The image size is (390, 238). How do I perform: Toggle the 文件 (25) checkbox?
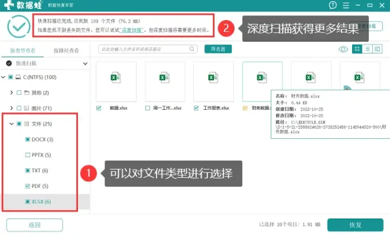(x=19, y=123)
